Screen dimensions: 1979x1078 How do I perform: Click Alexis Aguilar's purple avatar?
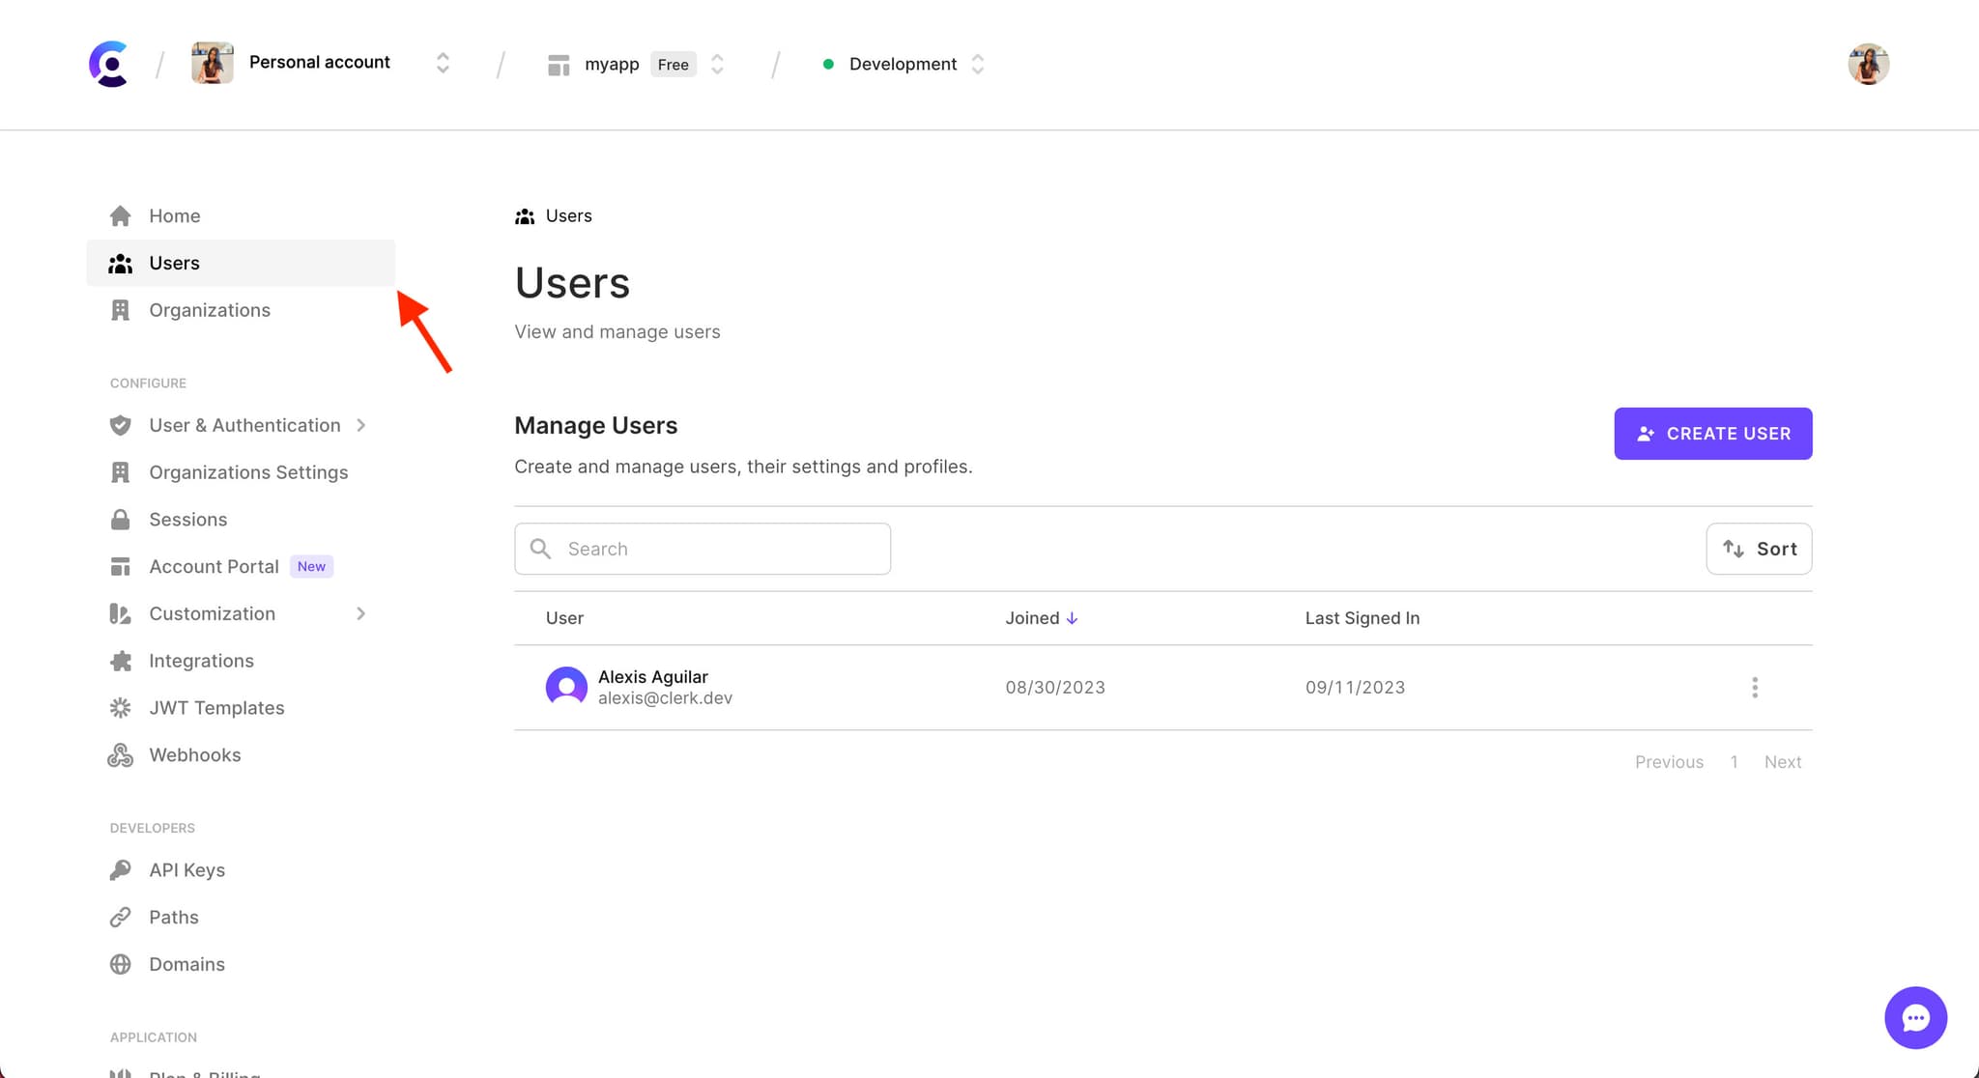[566, 687]
